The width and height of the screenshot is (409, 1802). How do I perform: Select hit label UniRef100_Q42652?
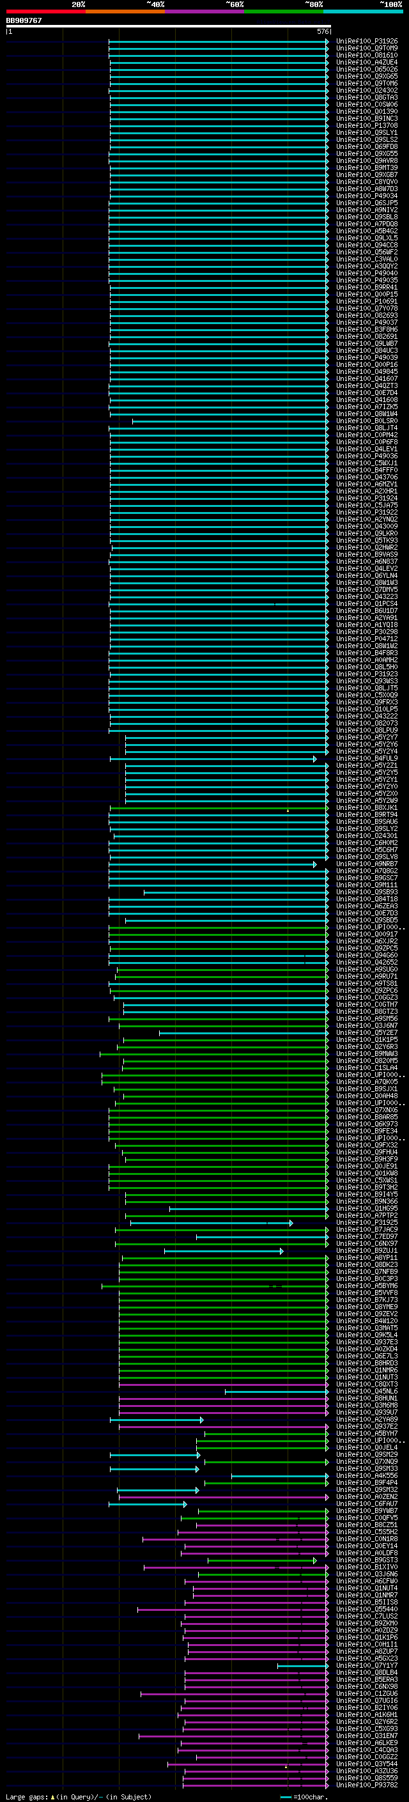[x=367, y=963]
